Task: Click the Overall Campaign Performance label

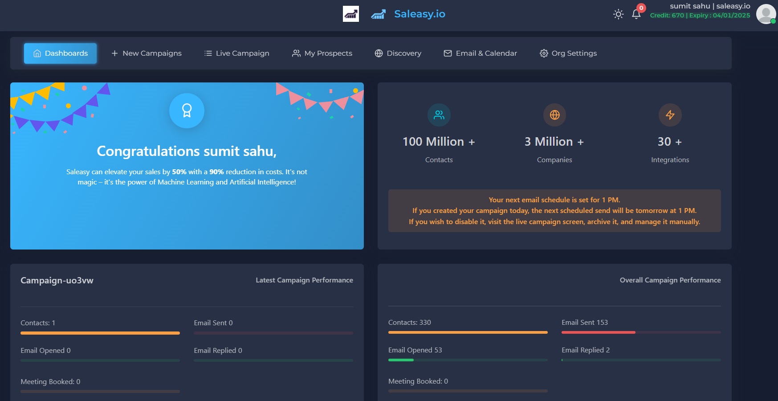Action: coord(670,280)
